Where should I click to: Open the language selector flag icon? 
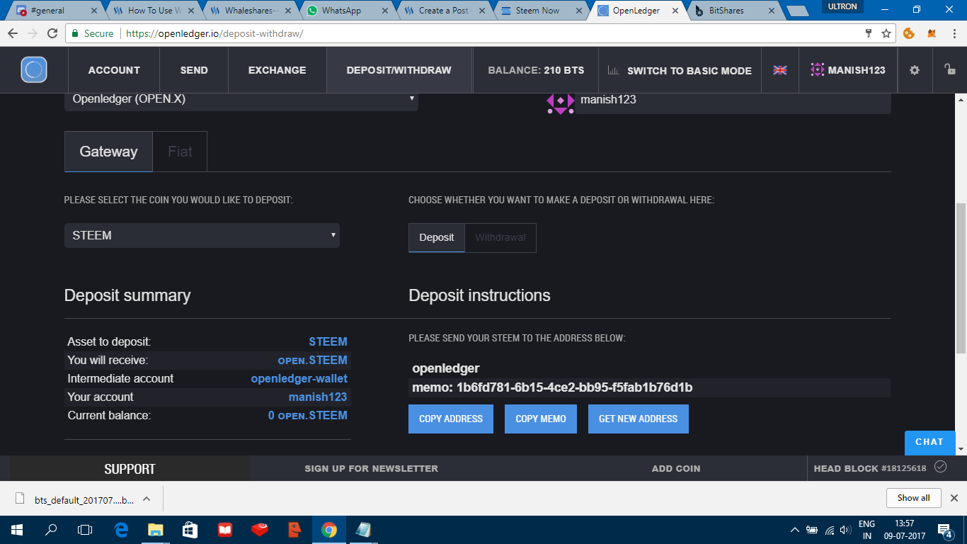(780, 70)
